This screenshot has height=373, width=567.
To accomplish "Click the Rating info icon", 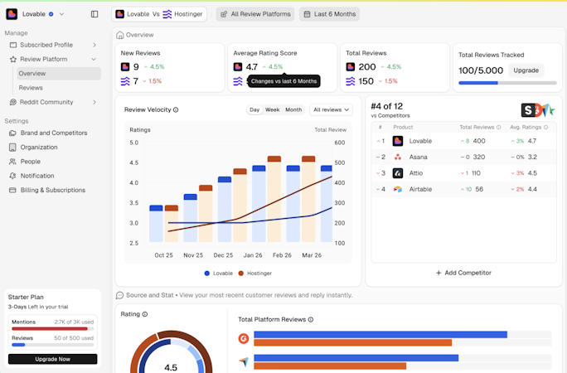I will pyautogui.click(x=145, y=314).
